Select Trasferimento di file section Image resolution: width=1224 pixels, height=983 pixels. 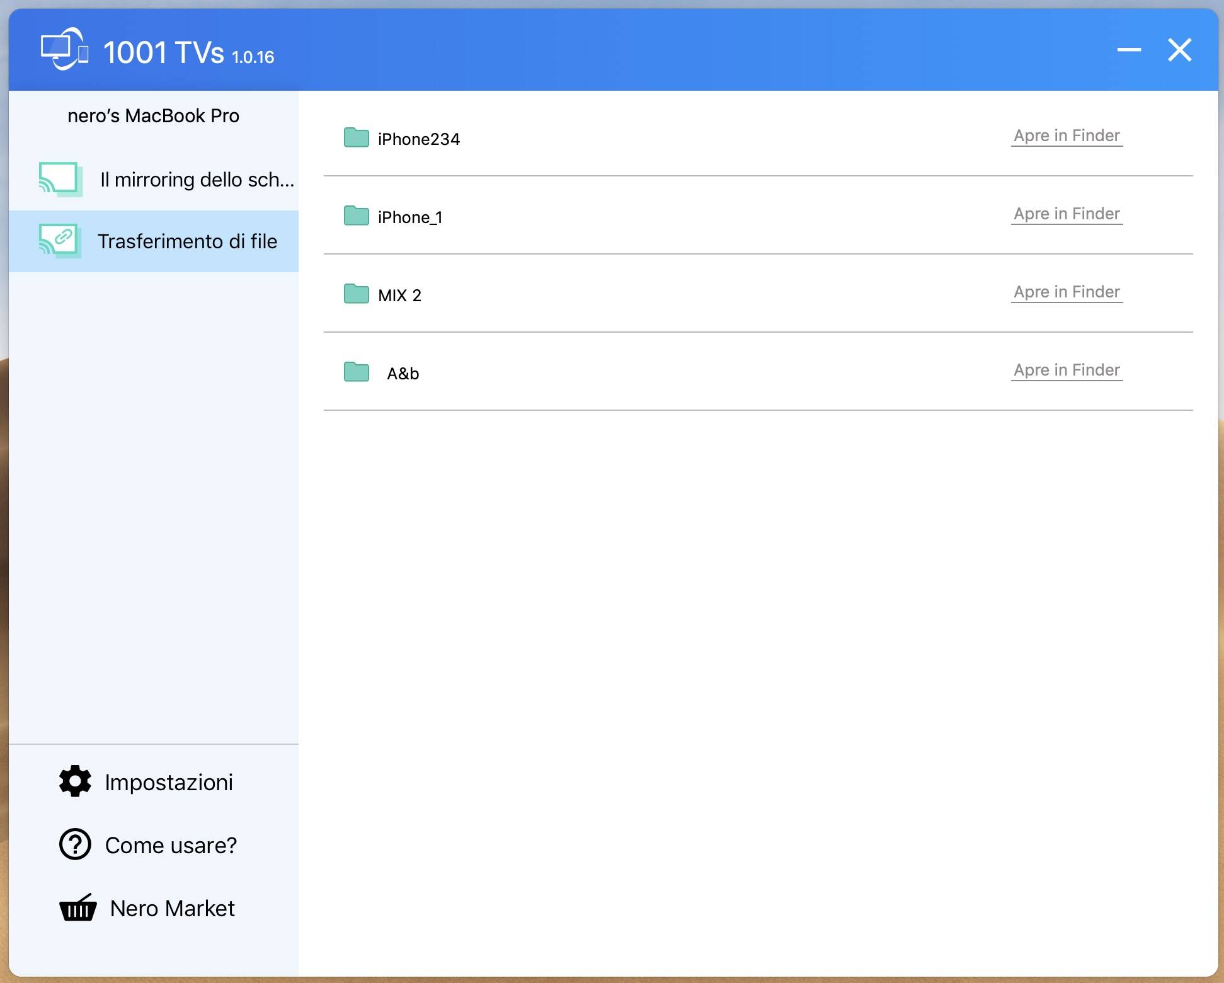point(154,241)
